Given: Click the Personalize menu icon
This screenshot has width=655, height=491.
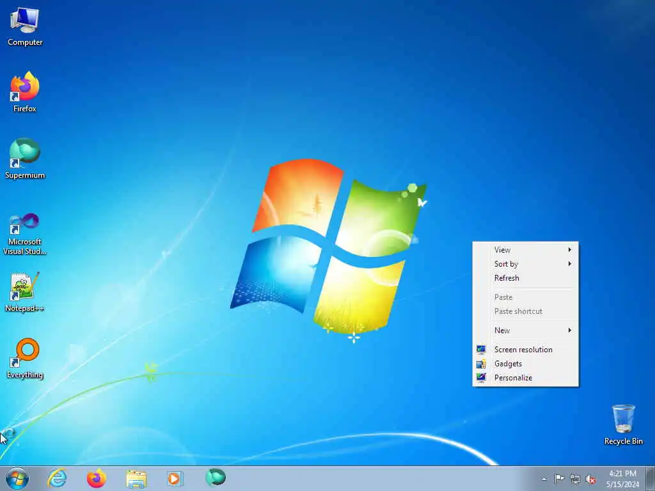Looking at the screenshot, I should pos(481,378).
